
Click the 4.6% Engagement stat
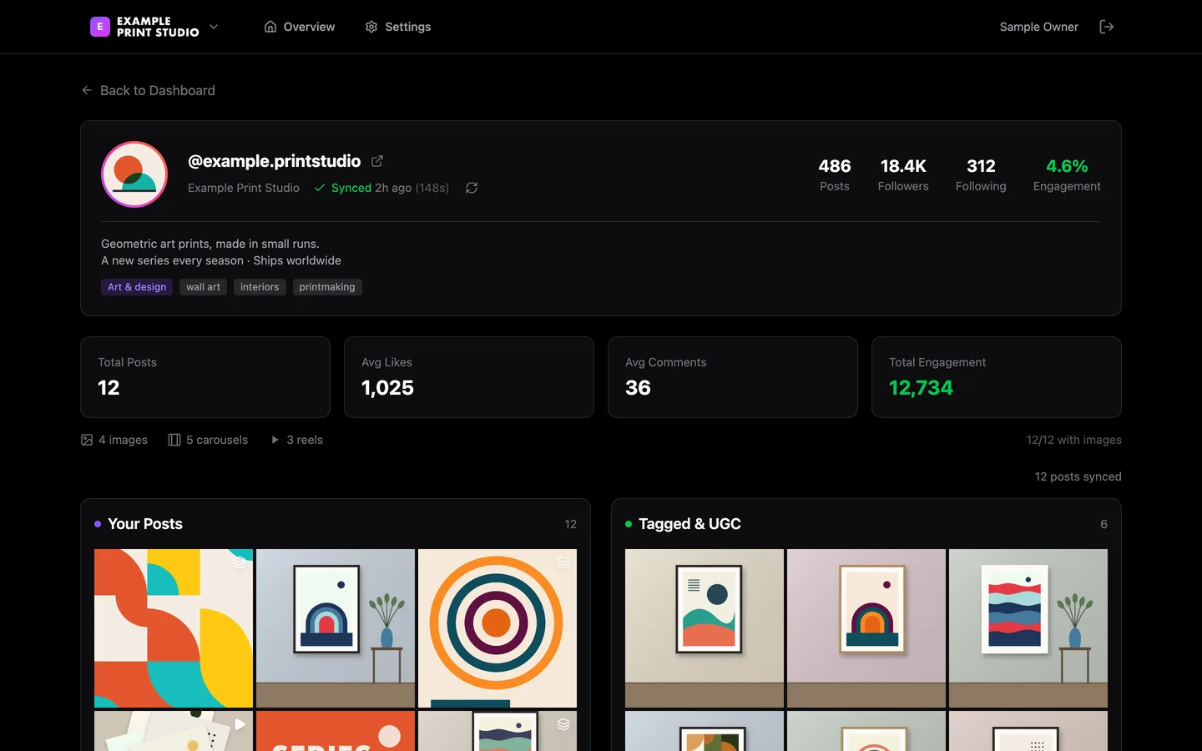tap(1067, 174)
